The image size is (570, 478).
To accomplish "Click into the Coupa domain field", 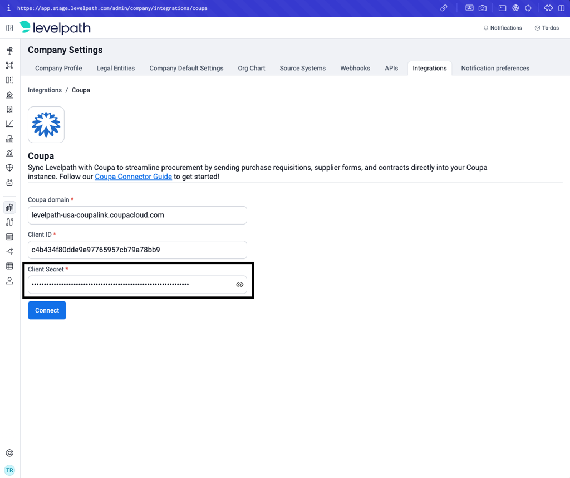I will pos(137,215).
